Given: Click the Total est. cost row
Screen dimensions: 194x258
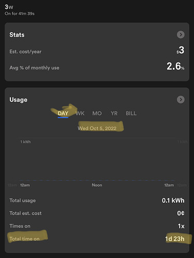Looking at the screenshot, I should coord(97,213).
